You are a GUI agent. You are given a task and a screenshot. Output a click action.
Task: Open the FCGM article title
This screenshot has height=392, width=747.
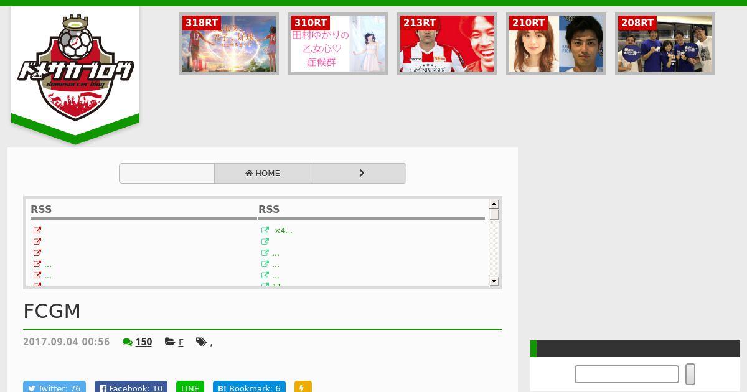52,310
